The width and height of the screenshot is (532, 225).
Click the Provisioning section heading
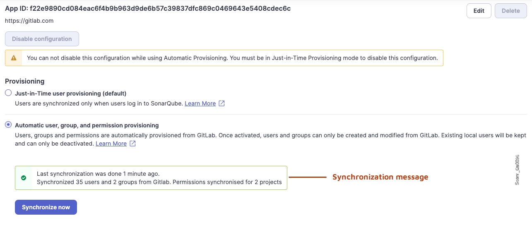(25, 81)
